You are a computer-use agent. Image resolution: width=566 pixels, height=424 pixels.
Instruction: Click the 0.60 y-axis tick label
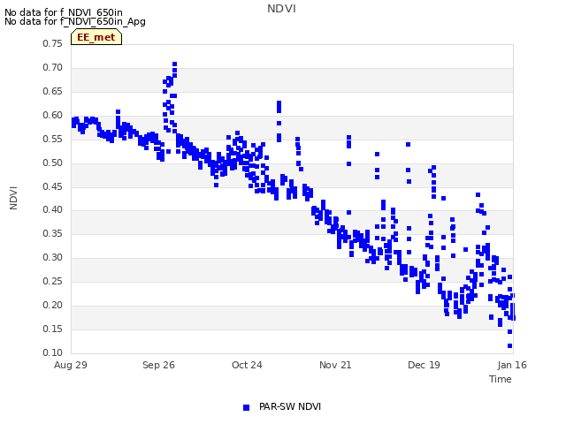point(53,115)
